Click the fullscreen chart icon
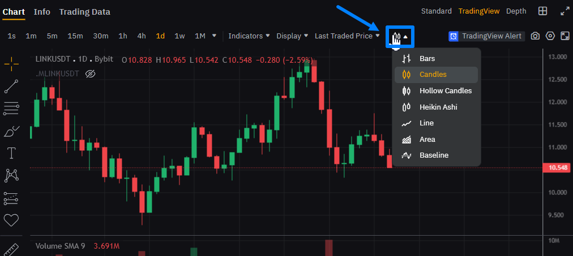 (x=565, y=36)
